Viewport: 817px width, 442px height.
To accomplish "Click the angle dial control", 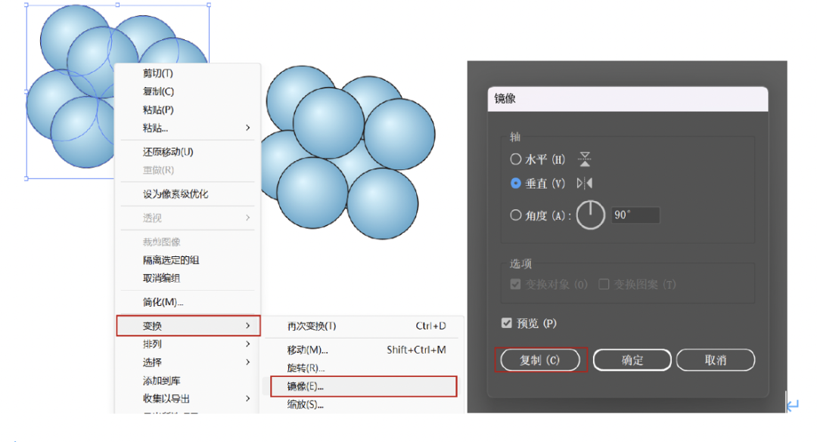I will tap(590, 215).
